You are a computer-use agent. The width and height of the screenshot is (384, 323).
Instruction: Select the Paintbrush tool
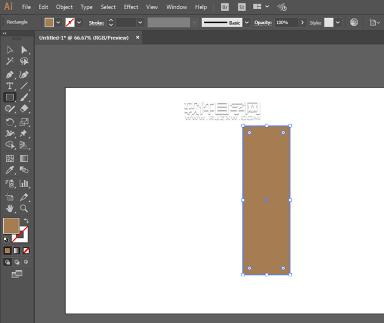24,98
